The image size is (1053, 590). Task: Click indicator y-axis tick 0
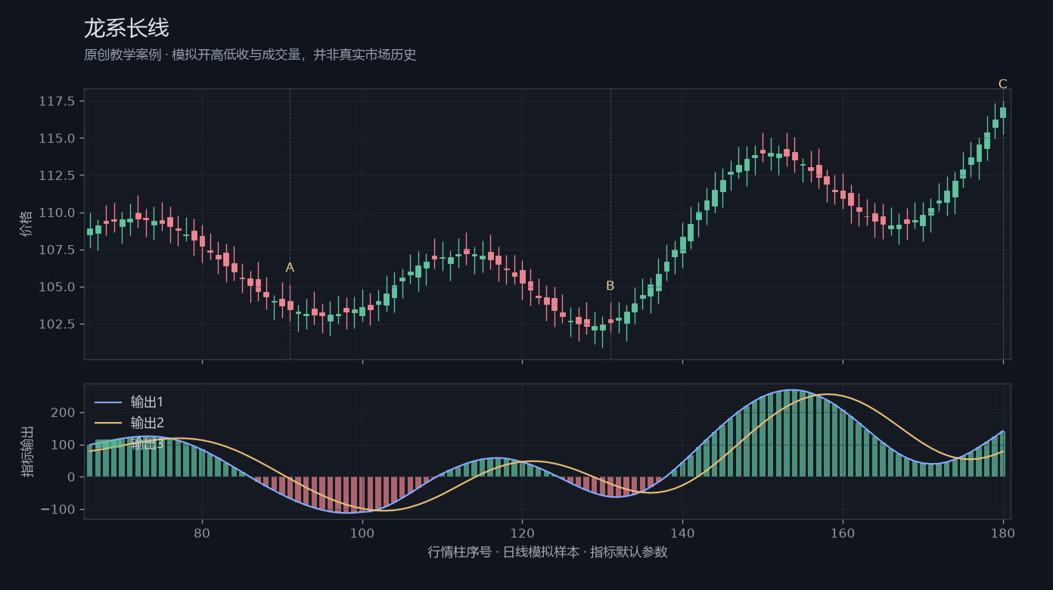pos(71,477)
